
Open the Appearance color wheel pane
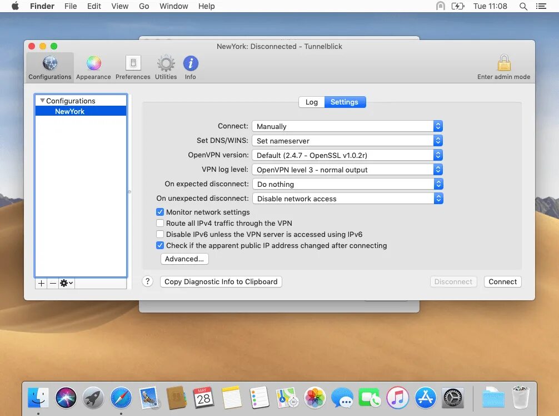point(93,67)
